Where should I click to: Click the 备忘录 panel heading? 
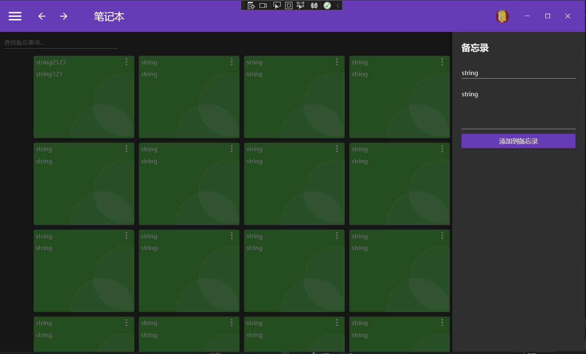click(x=475, y=48)
